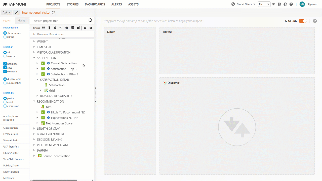Click the eye icon in the top bar
This screenshot has width=322, height=181.
[273, 4]
